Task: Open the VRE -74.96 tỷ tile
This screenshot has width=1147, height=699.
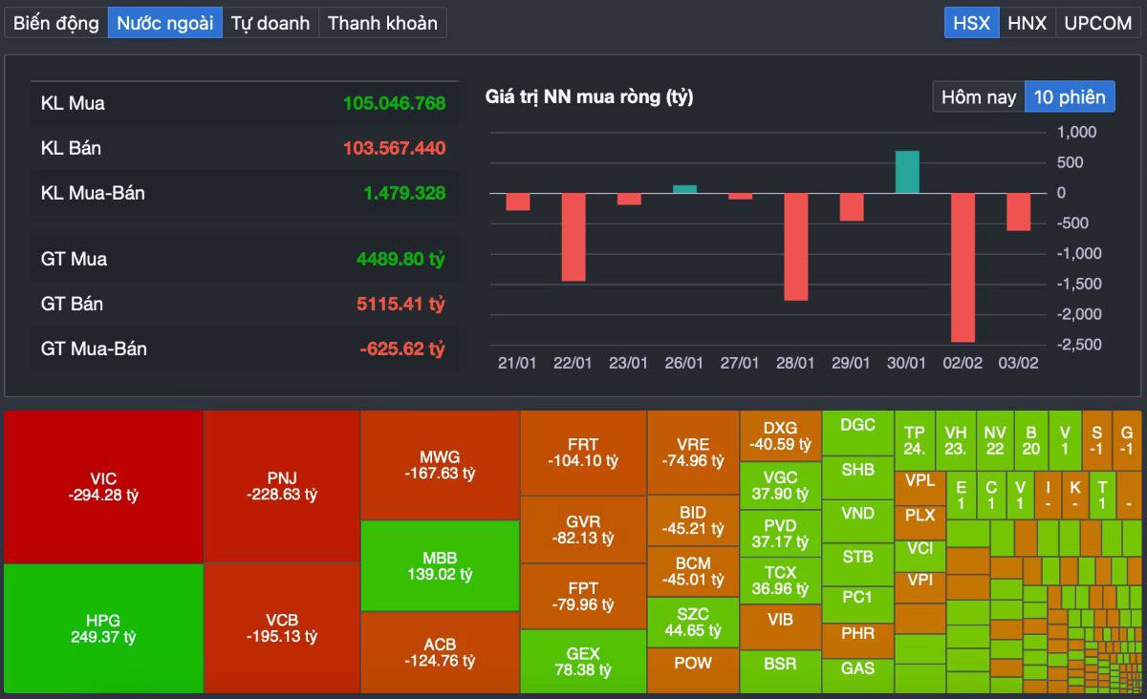Action: [693, 453]
